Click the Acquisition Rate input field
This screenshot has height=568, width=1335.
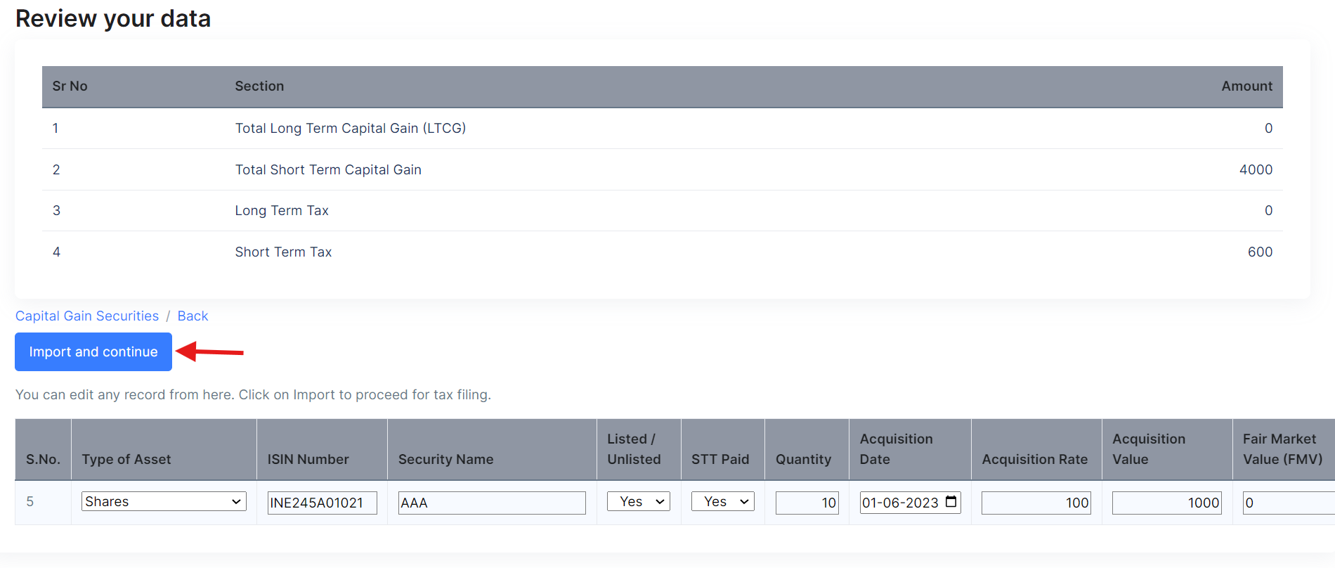1036,503
